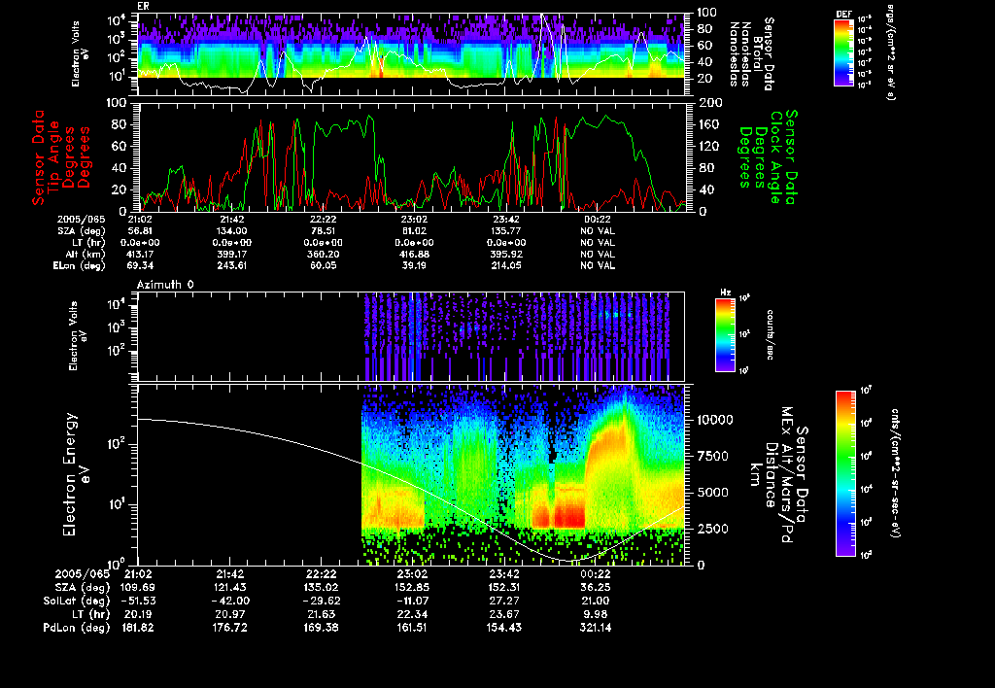Image resolution: width=995 pixels, height=688 pixels.
Task: Click the 'Alt (km)' row label
Action: coord(85,255)
